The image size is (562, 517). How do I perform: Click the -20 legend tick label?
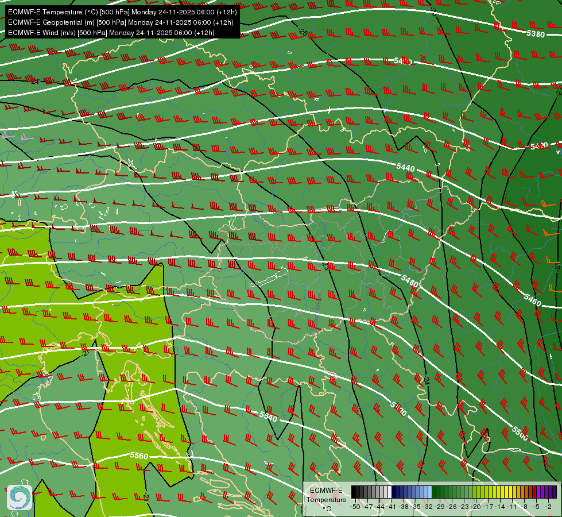coord(476,507)
